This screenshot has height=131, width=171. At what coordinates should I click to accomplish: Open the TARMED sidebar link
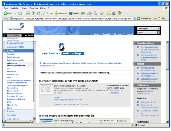pyautogui.click(x=11, y=54)
